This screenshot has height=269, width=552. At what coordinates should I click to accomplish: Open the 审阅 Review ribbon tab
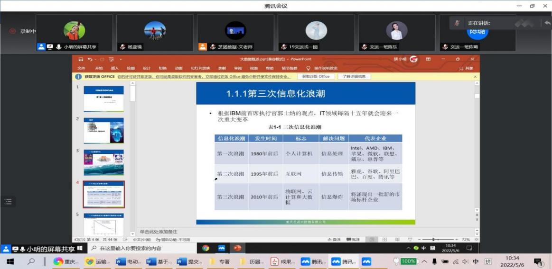[238, 68]
